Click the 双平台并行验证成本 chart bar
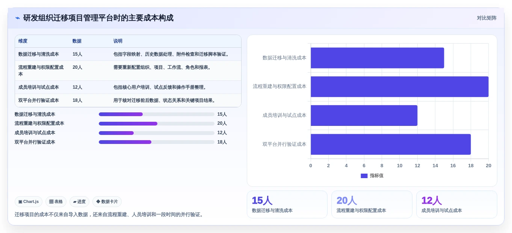This screenshot has width=512, height=233. (x=391, y=144)
